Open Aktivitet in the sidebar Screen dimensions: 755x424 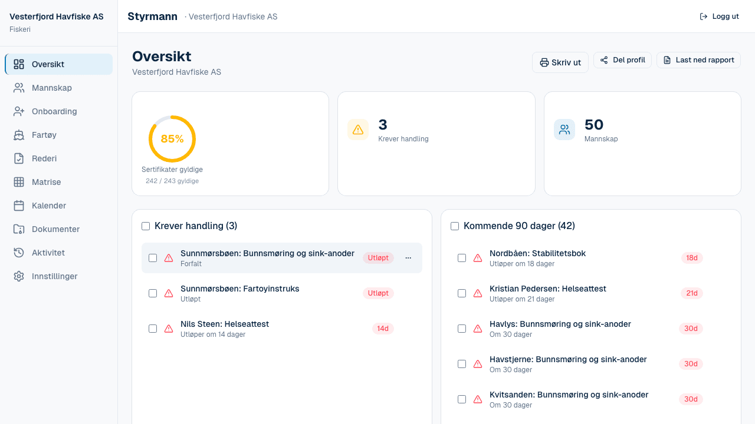pyautogui.click(x=58, y=253)
